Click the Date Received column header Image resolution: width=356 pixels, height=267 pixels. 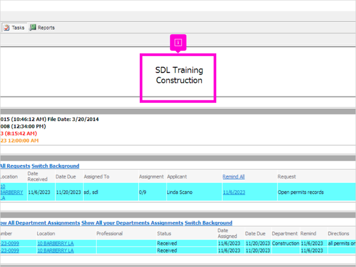[x=37, y=176]
